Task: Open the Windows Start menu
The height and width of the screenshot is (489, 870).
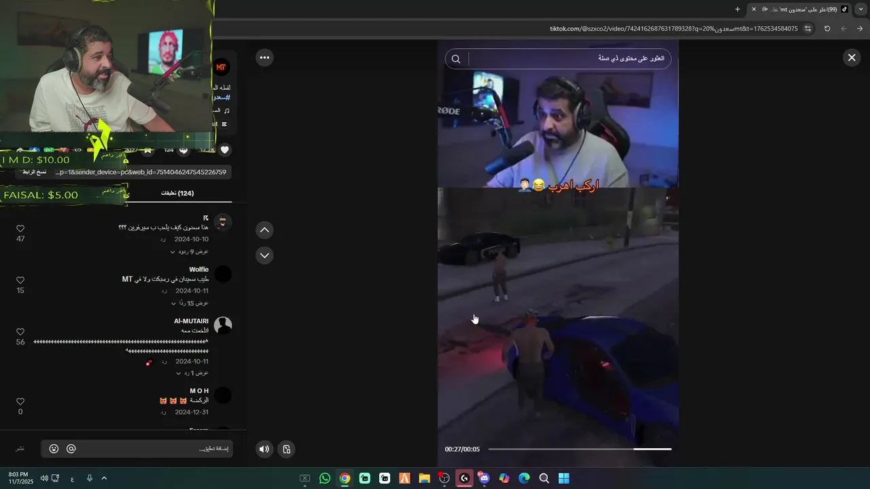Action: click(563, 478)
